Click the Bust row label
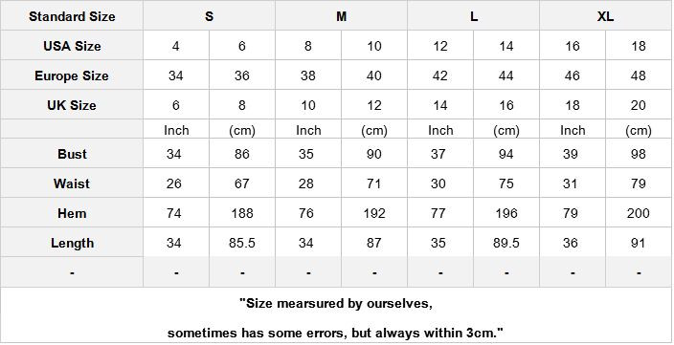The width and height of the screenshot is (674, 345). click(x=72, y=154)
